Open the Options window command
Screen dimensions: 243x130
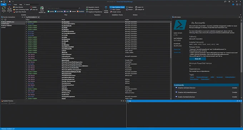[x=129, y=7]
